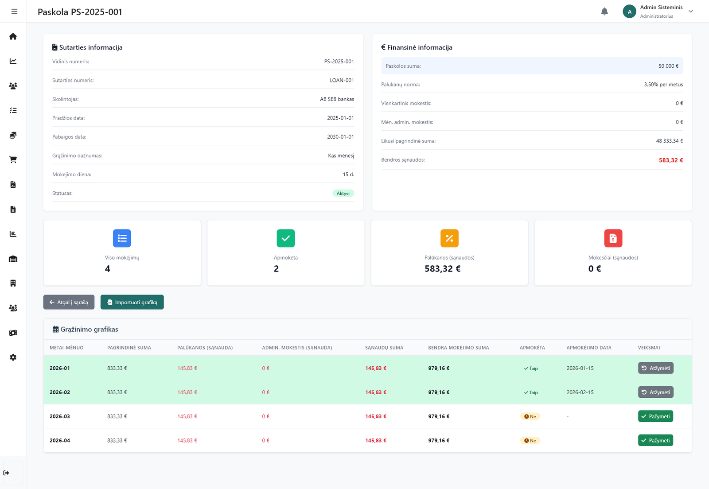Click the hamburger menu icon
Image resolution: width=709 pixels, height=489 pixels.
(14, 12)
